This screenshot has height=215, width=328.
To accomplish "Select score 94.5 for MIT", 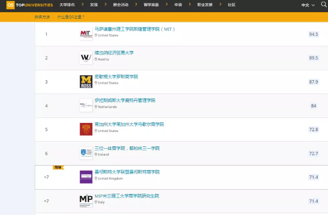I will 313,34.
